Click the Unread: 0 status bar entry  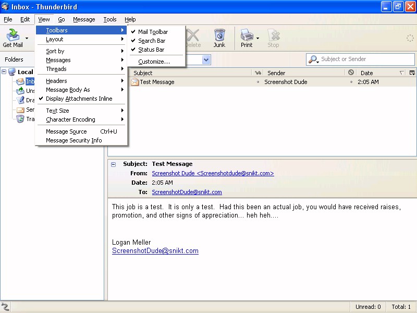(x=368, y=307)
